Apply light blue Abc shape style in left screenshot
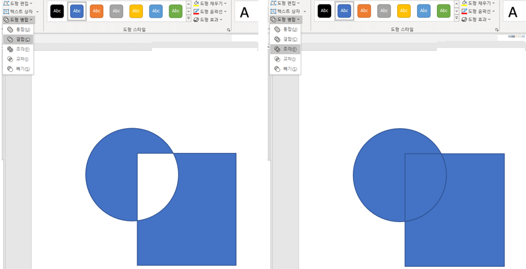The width and height of the screenshot is (526, 269). pyautogui.click(x=156, y=11)
